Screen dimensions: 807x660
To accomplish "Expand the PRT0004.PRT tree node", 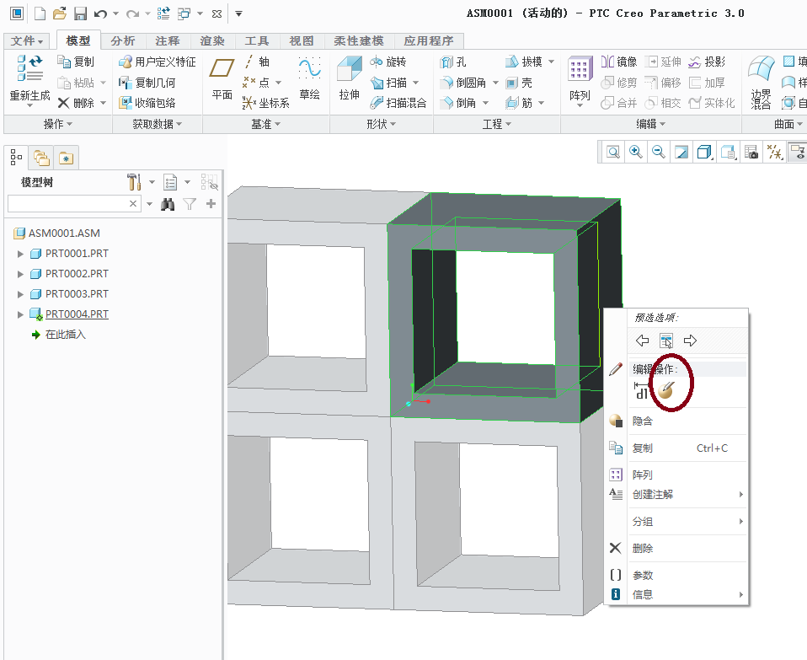I will click(20, 314).
